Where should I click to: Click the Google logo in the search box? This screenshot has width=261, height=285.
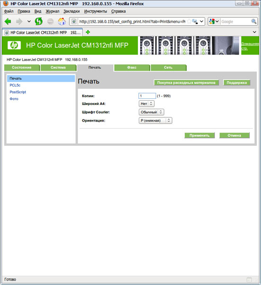coord(212,21)
